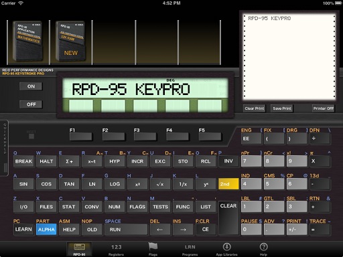
Task: Select the RPD-95 keyboard tab
Action: [x=79, y=250]
